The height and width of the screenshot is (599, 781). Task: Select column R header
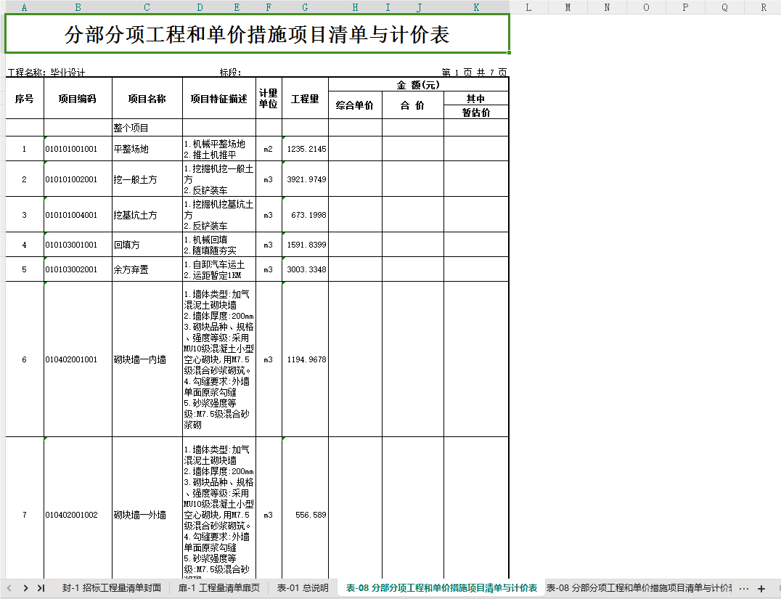click(x=764, y=7)
